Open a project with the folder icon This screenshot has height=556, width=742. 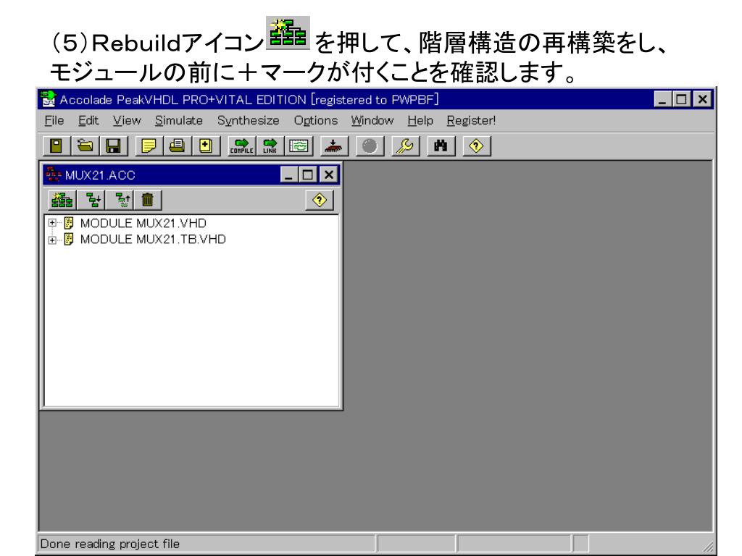85,146
